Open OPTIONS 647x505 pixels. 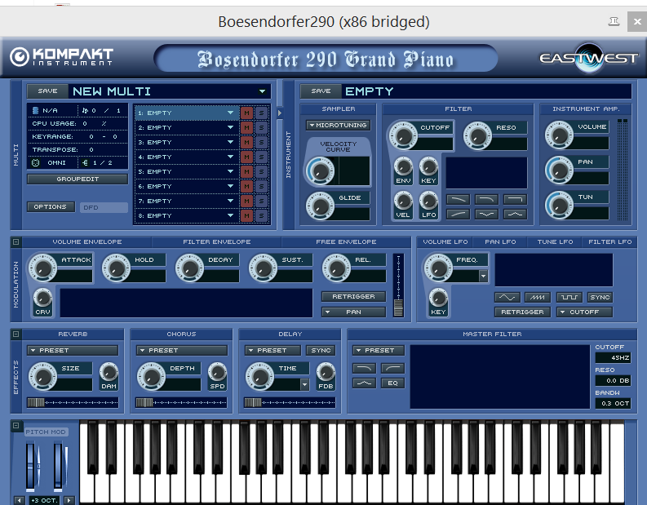pos(51,206)
